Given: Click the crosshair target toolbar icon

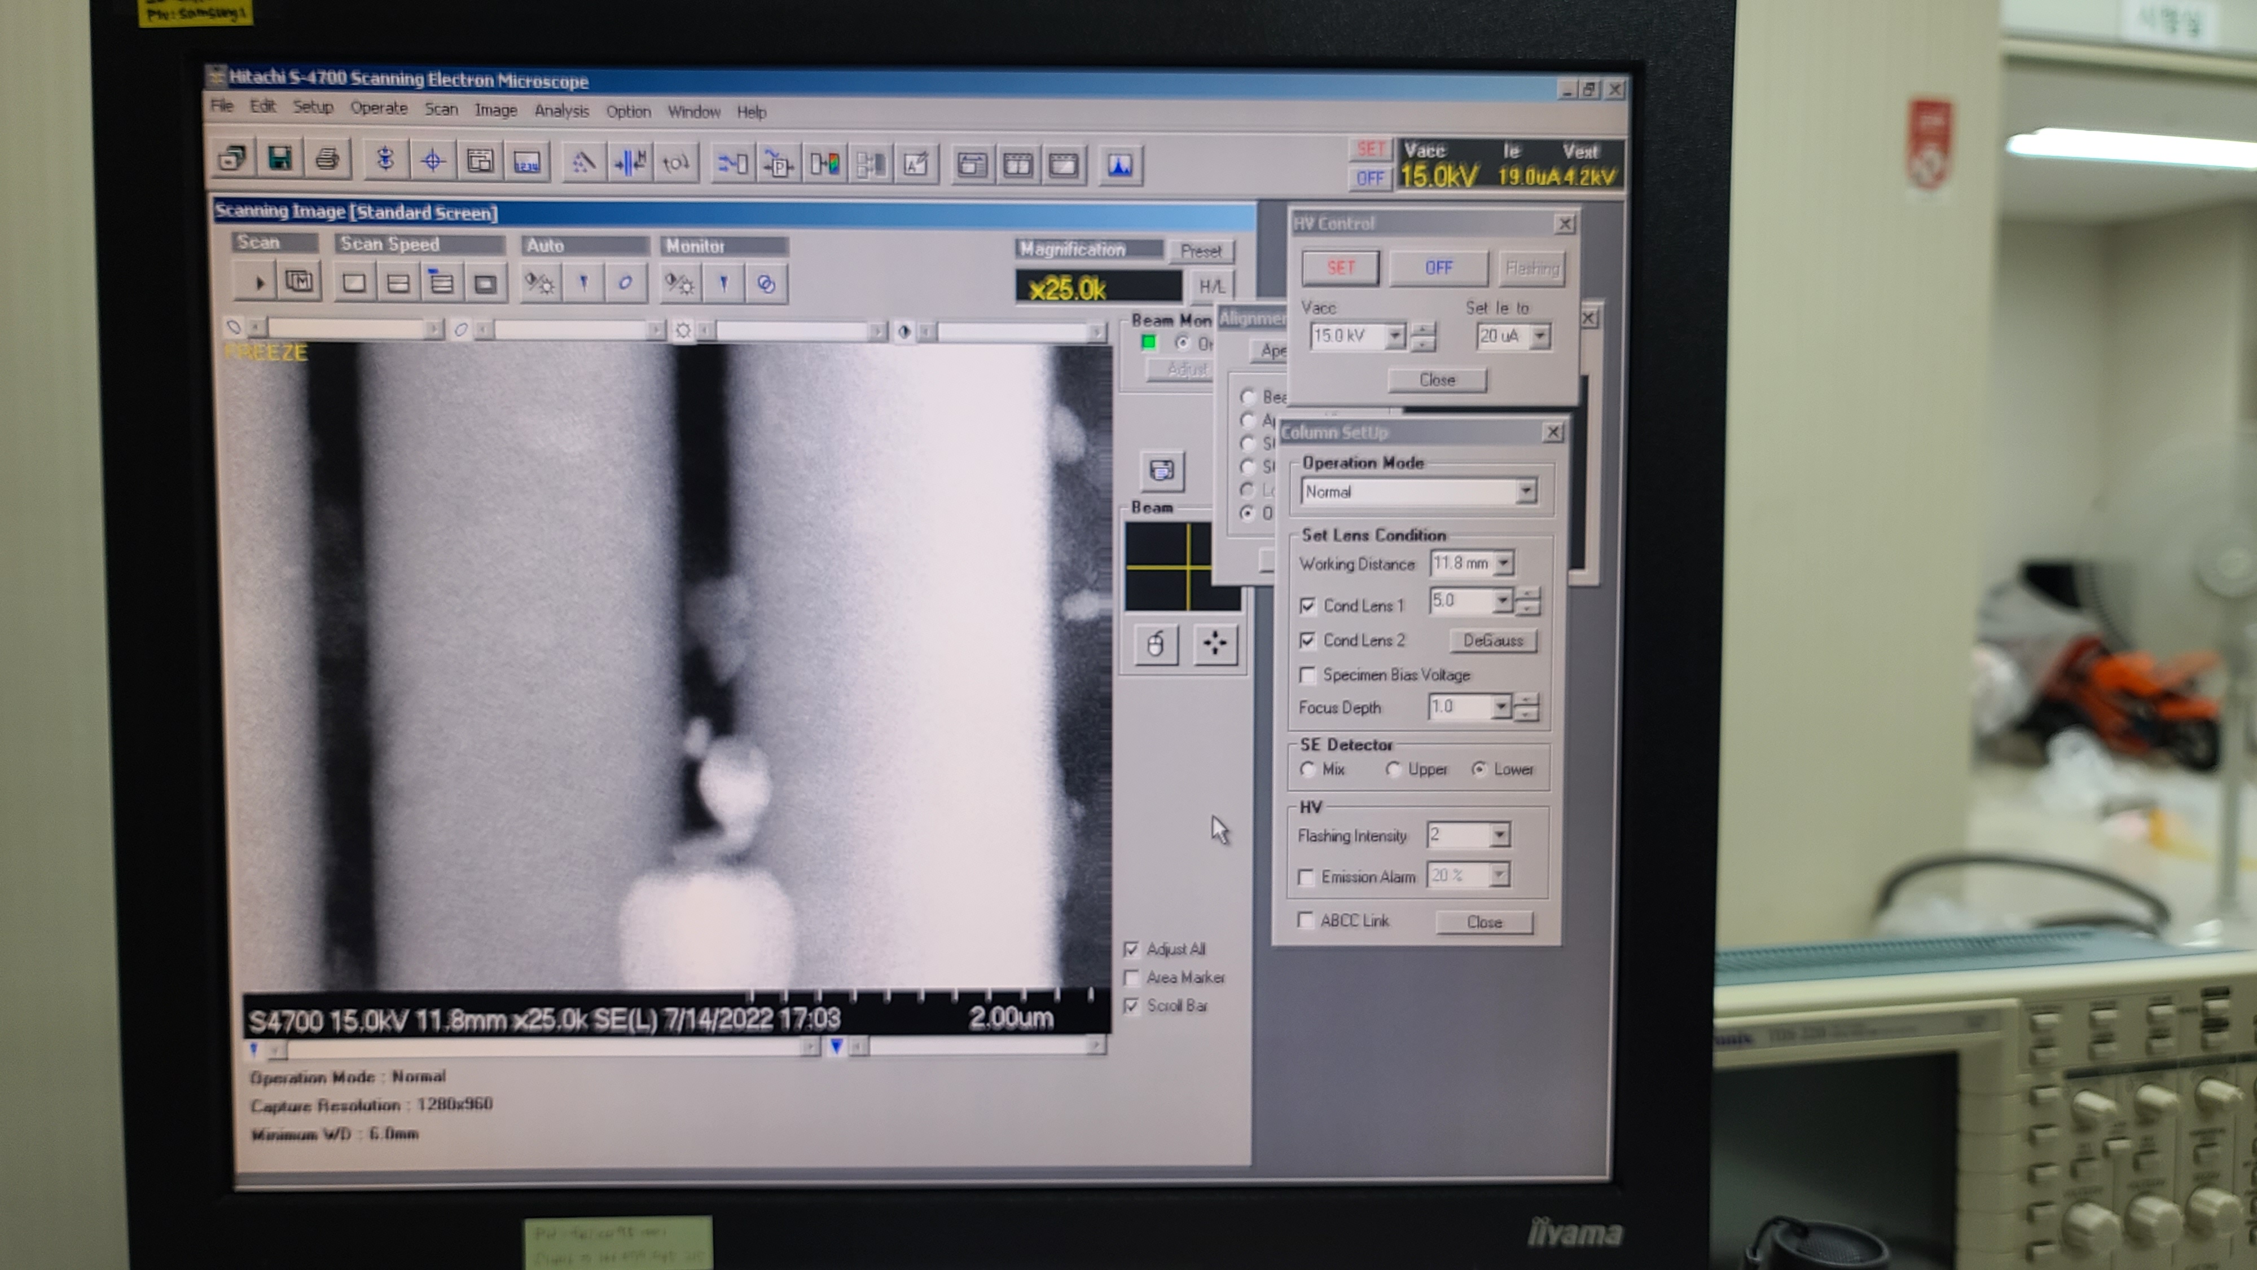Looking at the screenshot, I should click(433, 161).
